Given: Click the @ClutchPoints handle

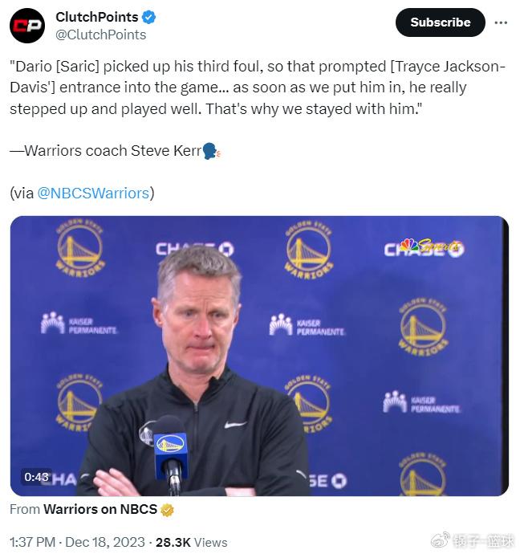Looking at the screenshot, I should click(100, 35).
